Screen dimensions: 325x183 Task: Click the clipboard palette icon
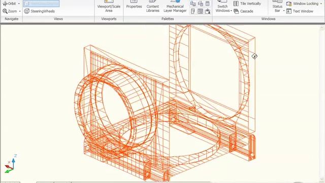(208, 11)
